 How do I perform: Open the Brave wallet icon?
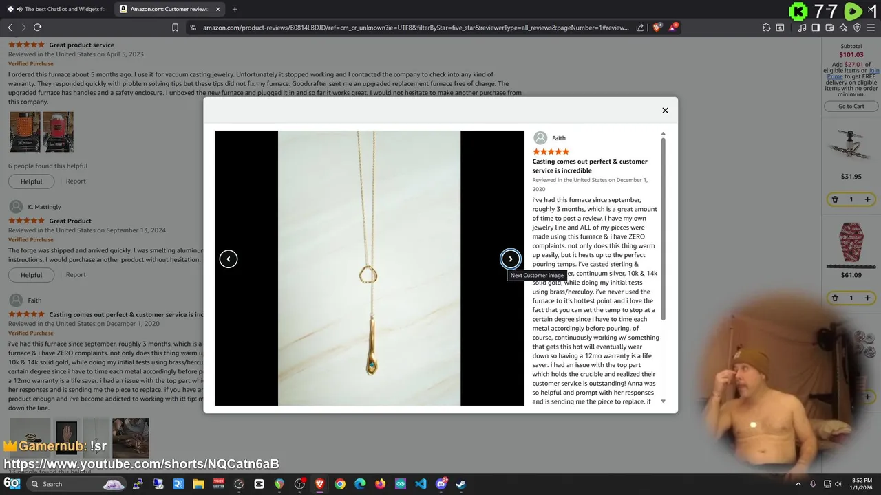[829, 27]
